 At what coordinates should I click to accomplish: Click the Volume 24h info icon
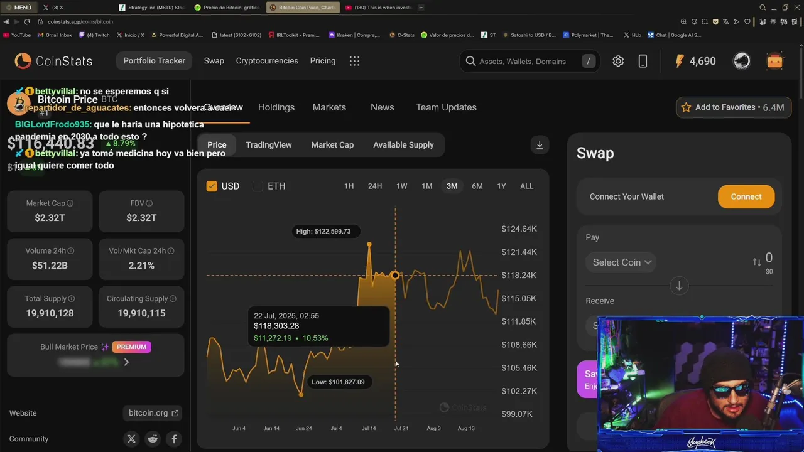tap(71, 251)
